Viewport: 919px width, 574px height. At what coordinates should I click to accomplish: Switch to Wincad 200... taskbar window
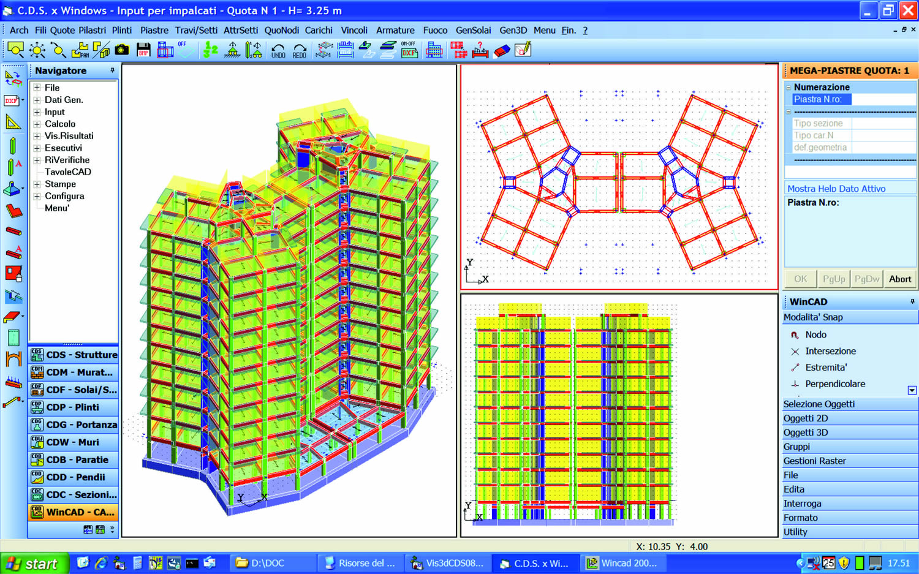click(622, 563)
